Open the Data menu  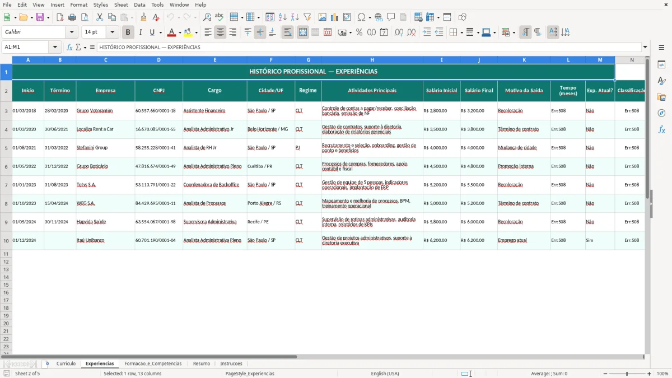[139, 4]
